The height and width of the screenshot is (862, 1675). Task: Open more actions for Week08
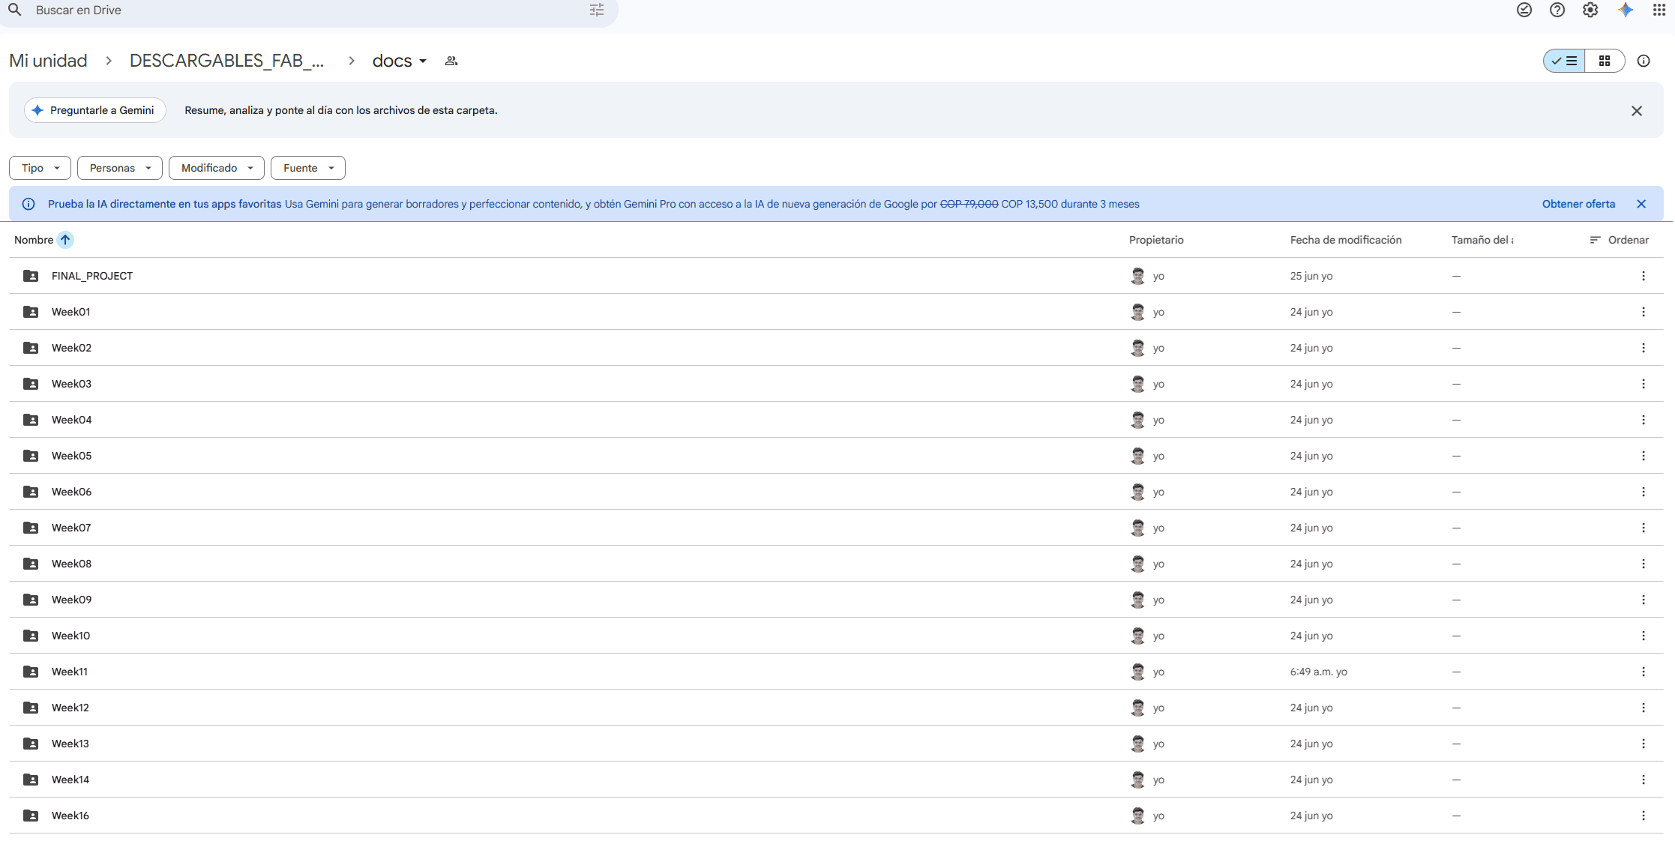(1644, 564)
